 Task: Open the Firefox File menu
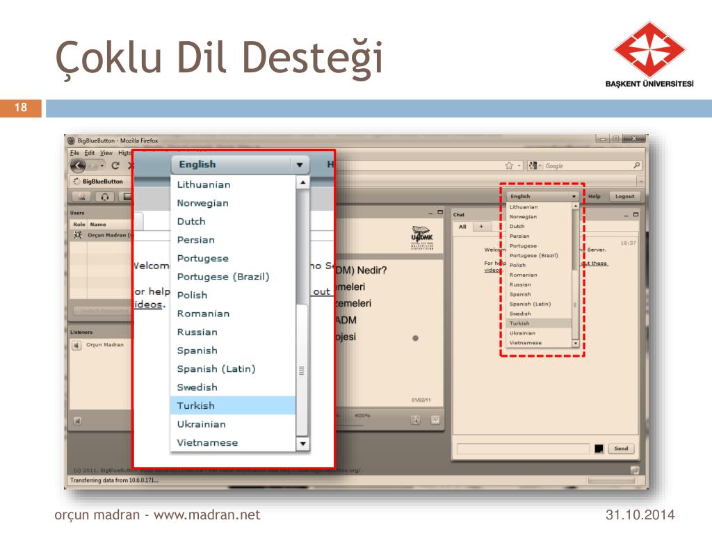[x=74, y=153]
